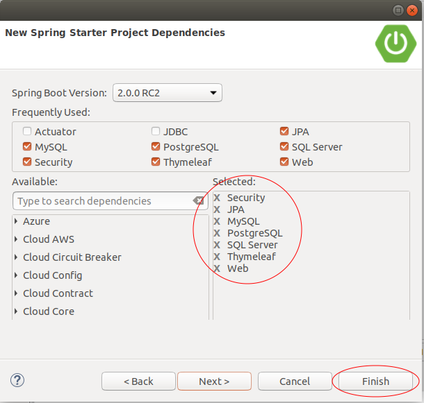Remove Thymeleaf using its X icon
The image size is (424, 403).
[217, 257]
